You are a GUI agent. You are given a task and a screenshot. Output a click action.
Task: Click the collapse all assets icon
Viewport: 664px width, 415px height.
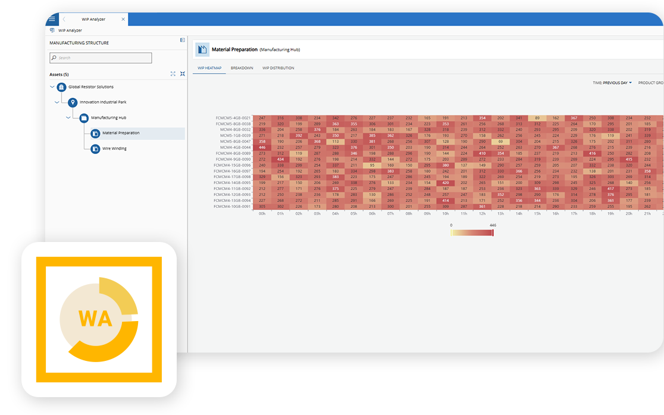[183, 74]
